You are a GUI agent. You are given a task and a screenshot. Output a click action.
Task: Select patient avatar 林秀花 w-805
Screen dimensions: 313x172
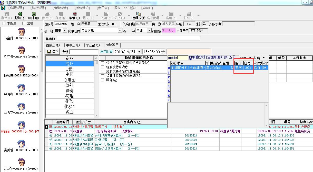[21, 107]
